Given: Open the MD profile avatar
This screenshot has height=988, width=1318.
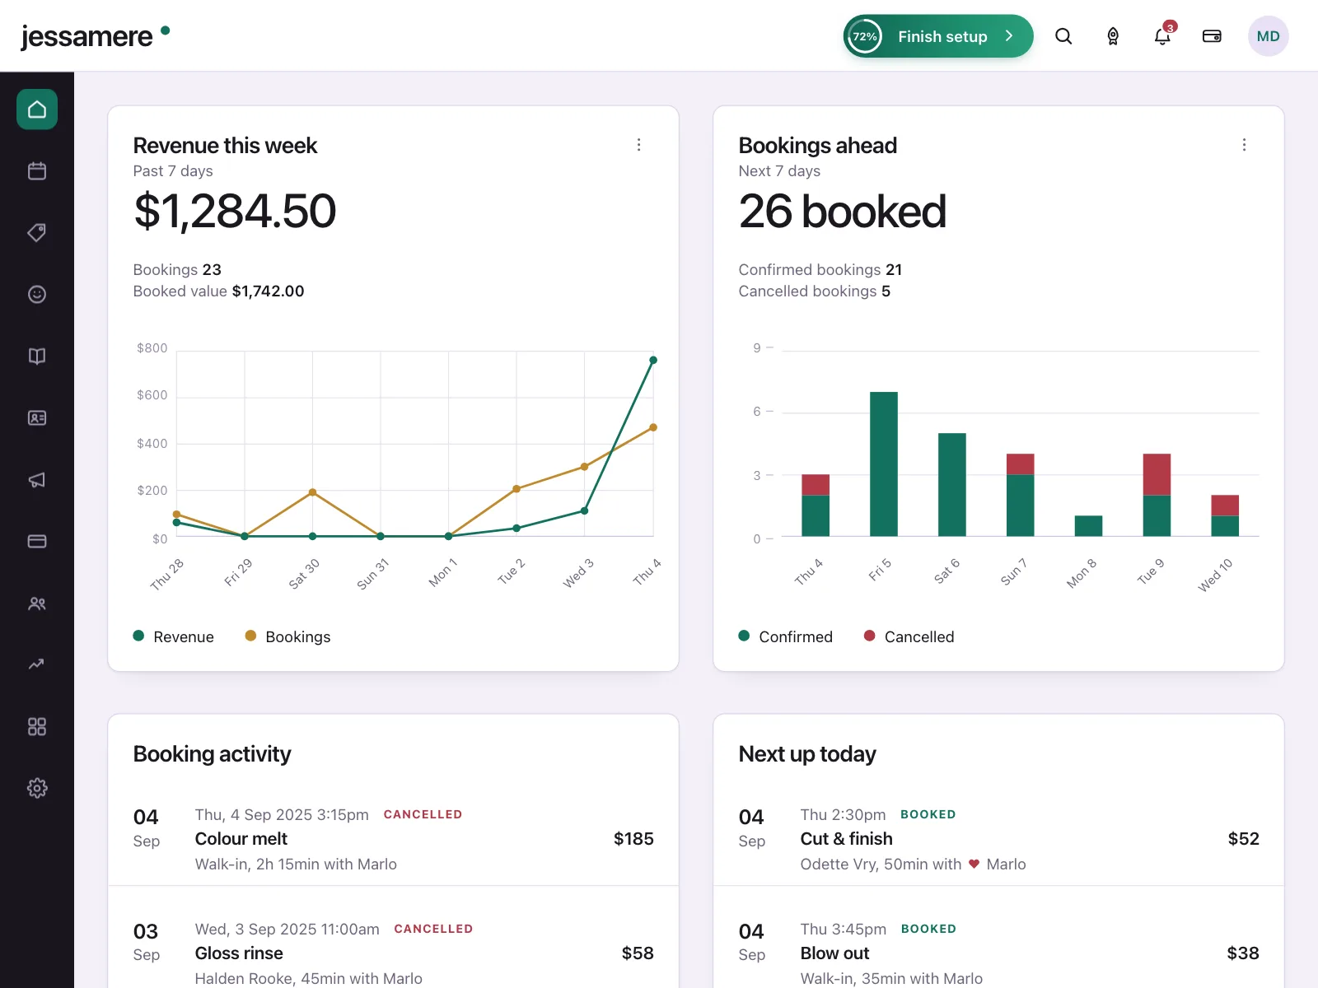Looking at the screenshot, I should tap(1269, 36).
